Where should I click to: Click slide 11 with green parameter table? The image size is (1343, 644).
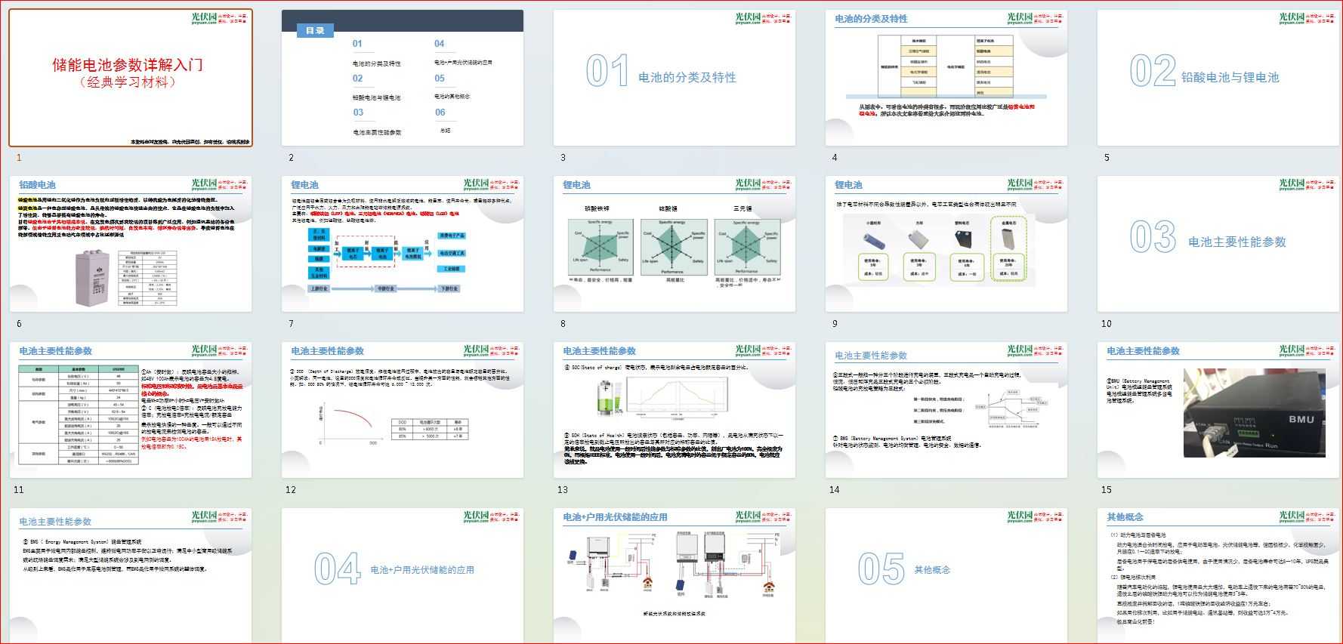pos(130,410)
